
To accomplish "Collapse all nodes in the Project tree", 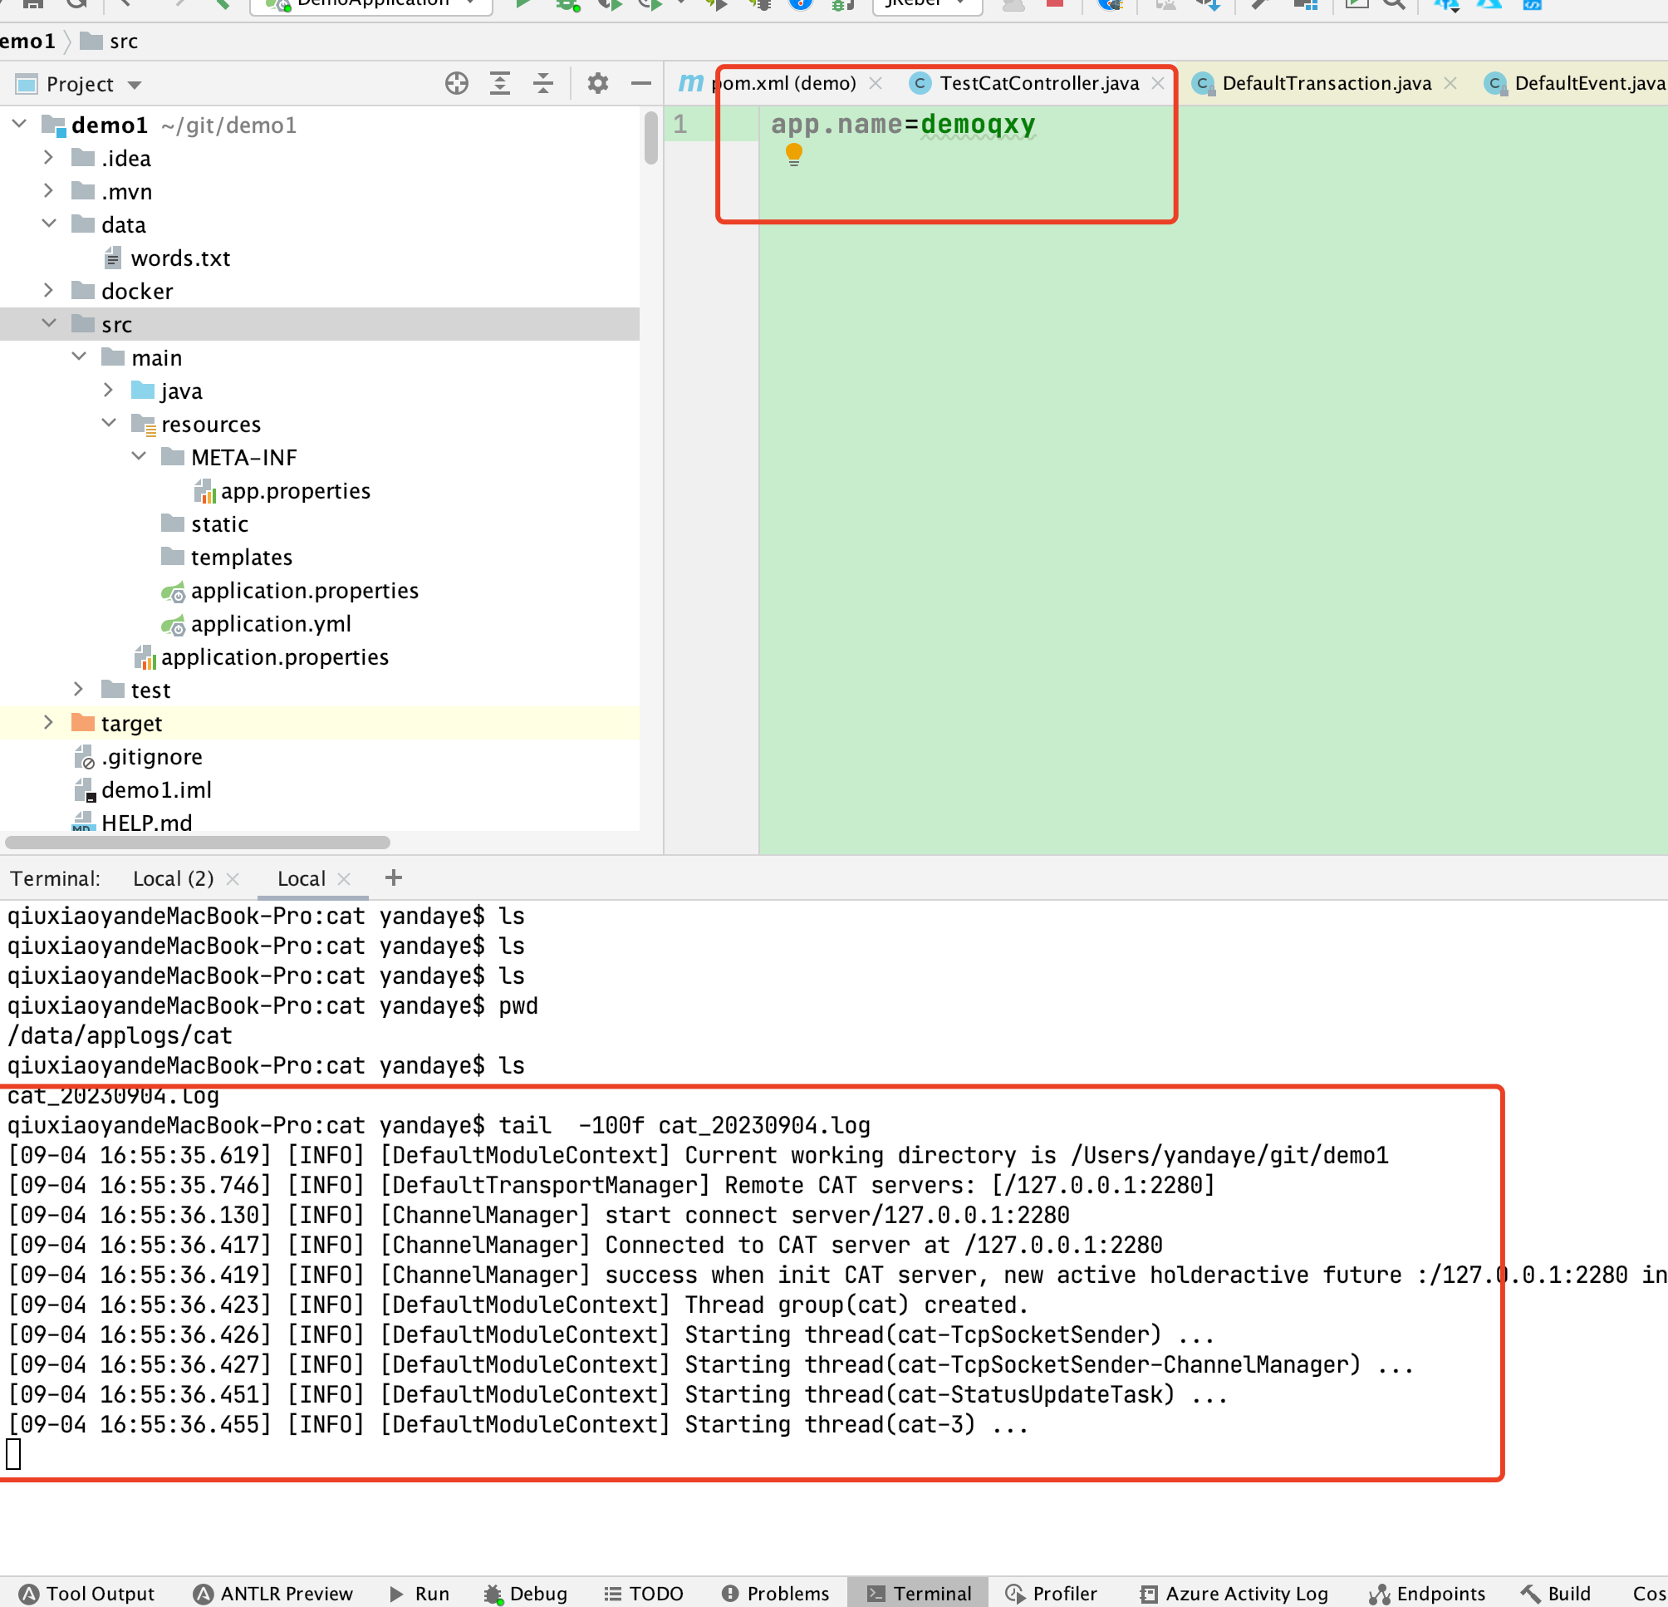I will coord(543,82).
